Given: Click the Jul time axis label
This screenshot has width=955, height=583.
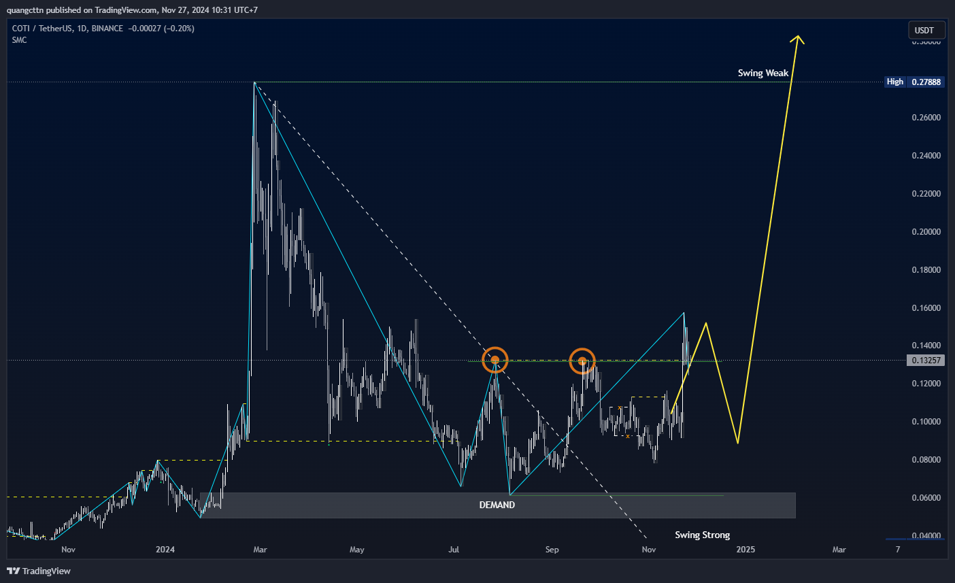Looking at the screenshot, I should click(454, 550).
